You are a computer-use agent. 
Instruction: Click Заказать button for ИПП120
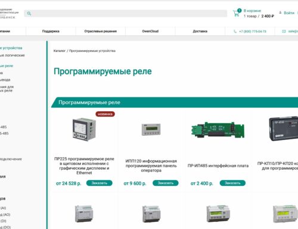[166, 183]
